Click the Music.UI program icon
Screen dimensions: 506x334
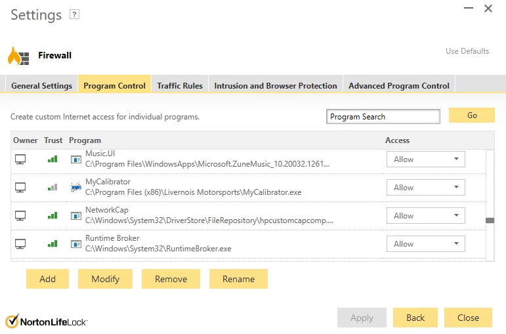76,159
